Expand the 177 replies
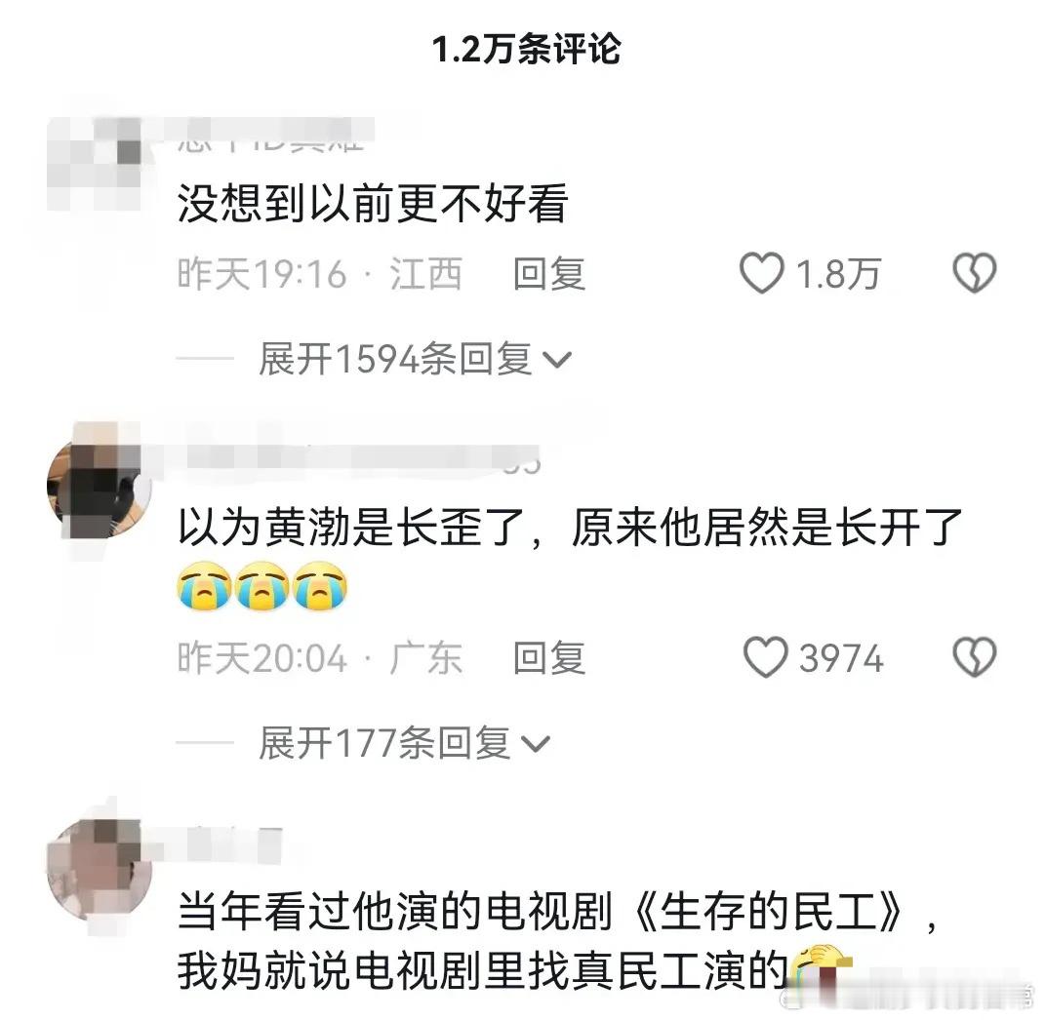This screenshot has width=1045, height=1020. (404, 743)
